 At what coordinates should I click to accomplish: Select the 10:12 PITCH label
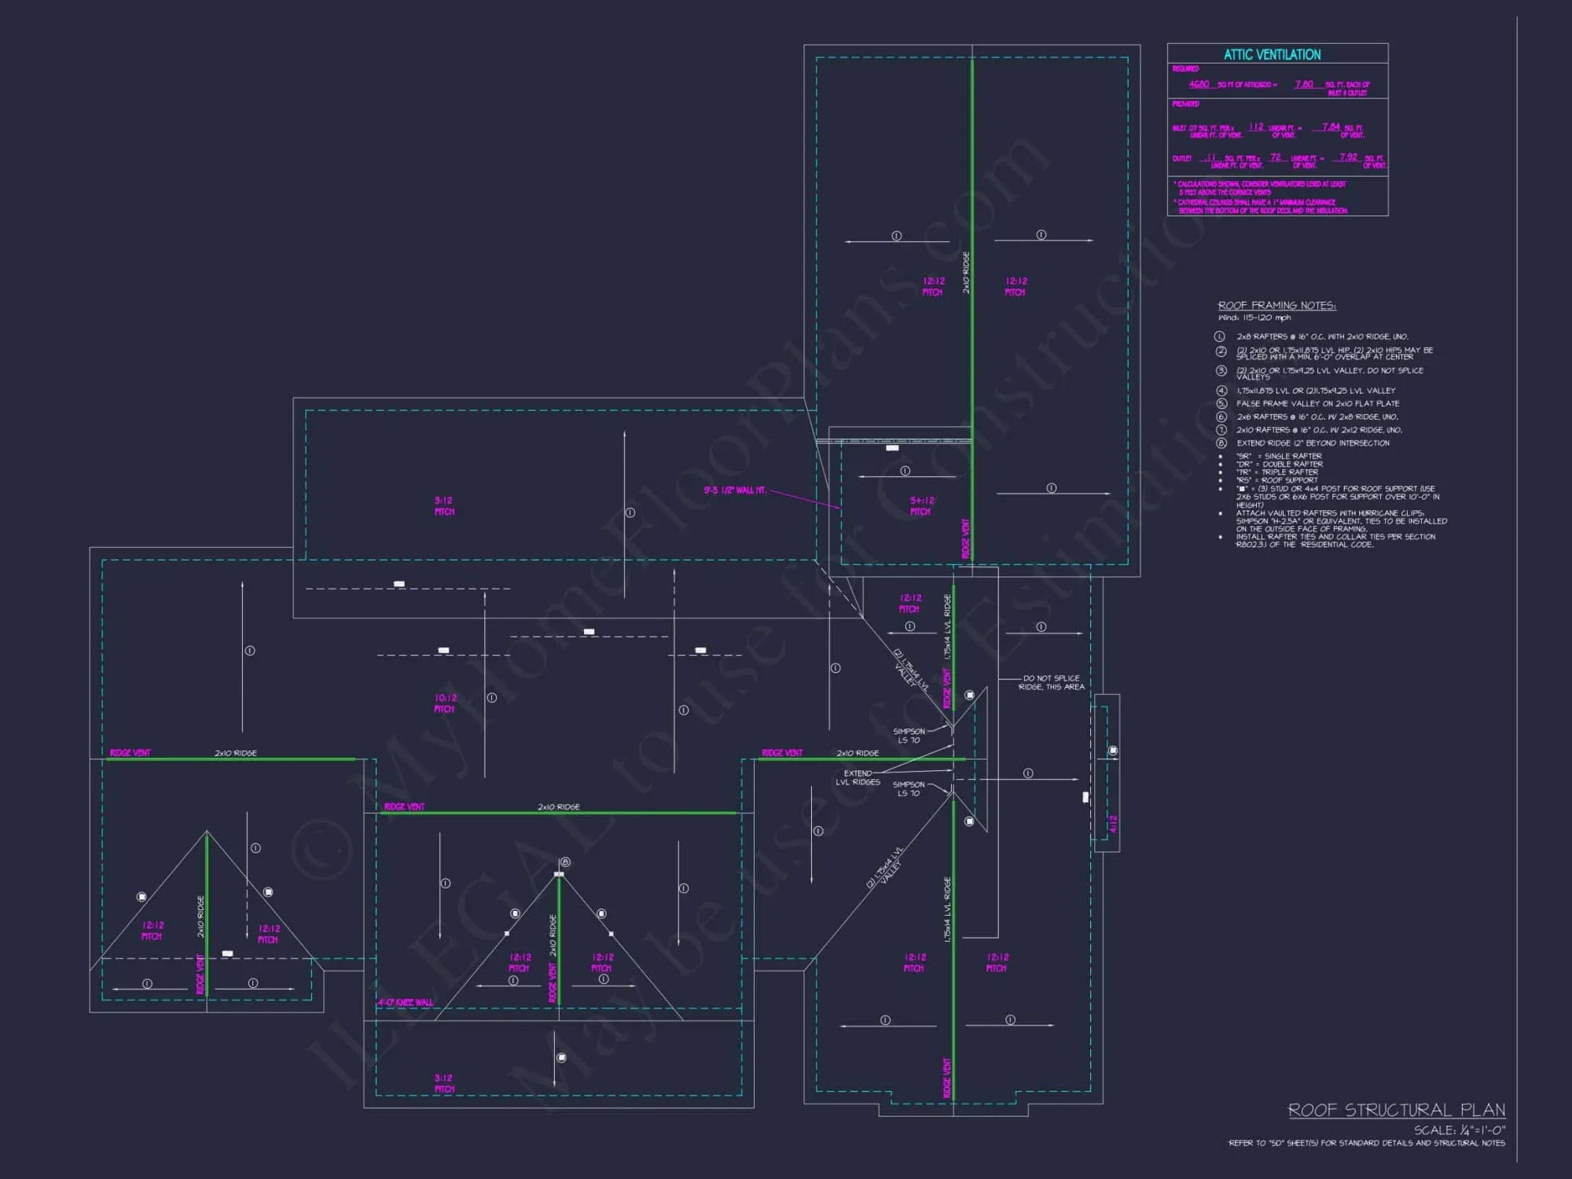point(445,703)
